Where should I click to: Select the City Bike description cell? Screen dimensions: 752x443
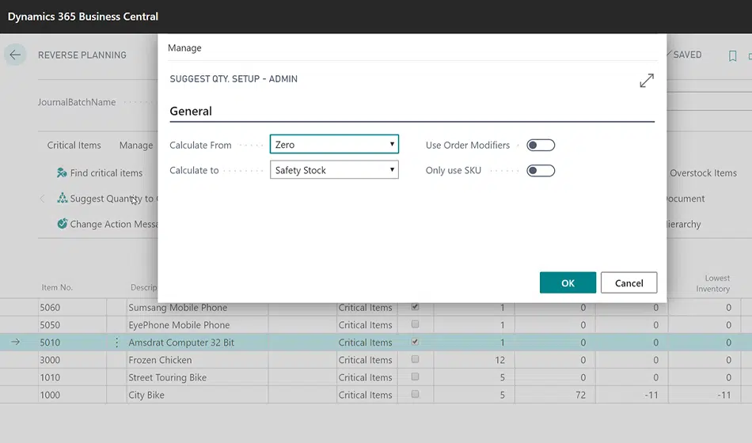point(146,395)
